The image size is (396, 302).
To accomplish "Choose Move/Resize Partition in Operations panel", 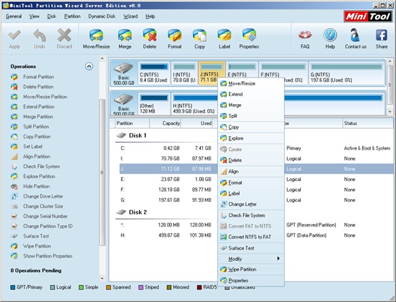I will click(45, 97).
